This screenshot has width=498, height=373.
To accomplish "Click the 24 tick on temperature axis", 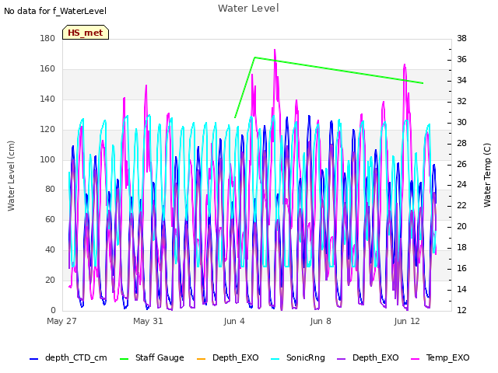I will coord(461,184).
